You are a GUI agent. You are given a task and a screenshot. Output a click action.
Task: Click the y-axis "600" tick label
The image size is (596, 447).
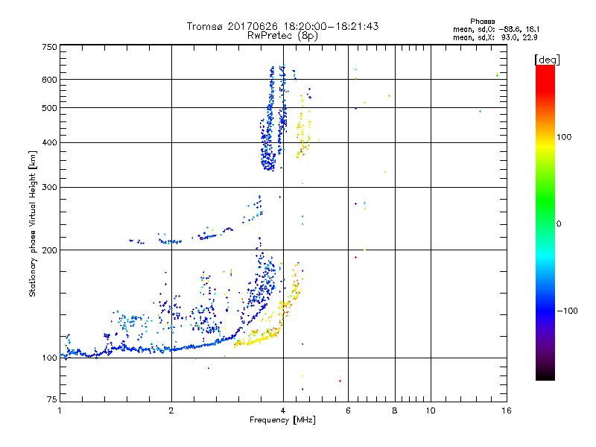point(49,80)
